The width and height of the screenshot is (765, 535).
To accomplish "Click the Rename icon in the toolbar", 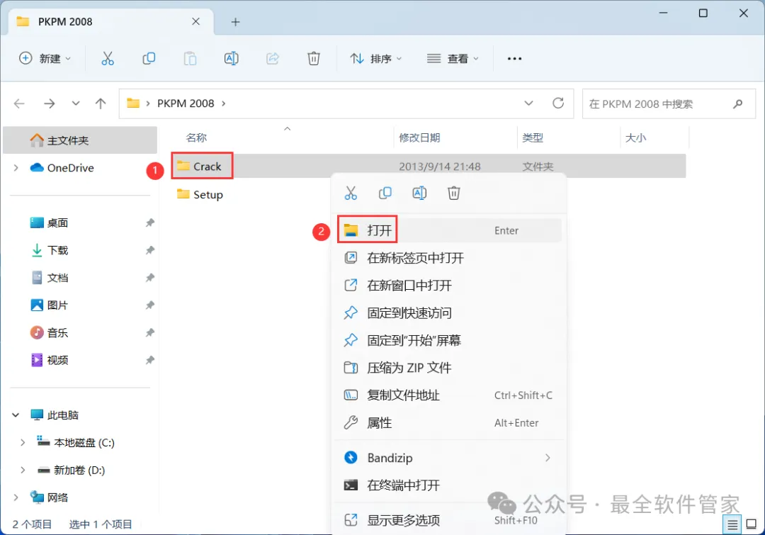I will tap(231, 59).
